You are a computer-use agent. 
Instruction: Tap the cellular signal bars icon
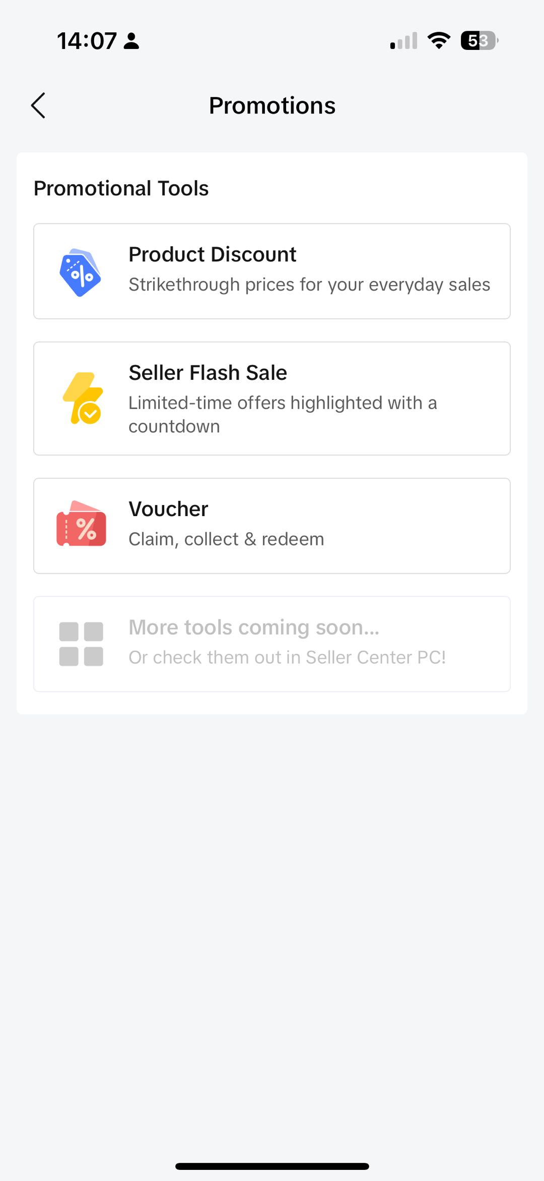click(x=404, y=40)
